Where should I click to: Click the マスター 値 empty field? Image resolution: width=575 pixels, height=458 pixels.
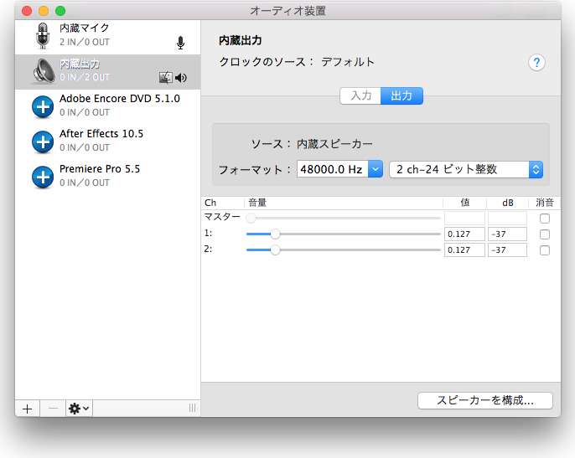click(464, 218)
